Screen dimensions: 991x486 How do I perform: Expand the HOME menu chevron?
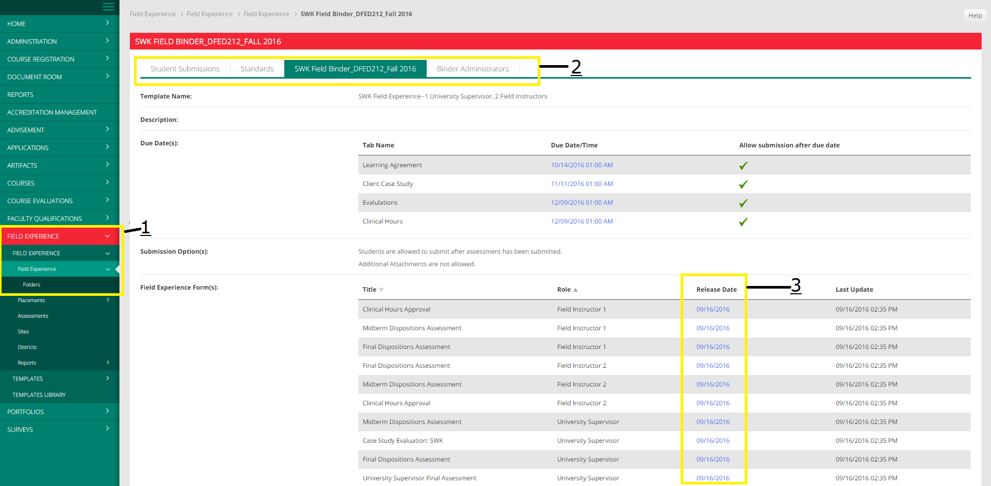(x=107, y=23)
